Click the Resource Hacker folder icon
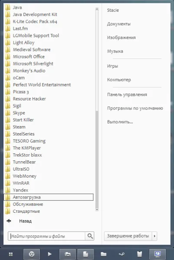 click(x=8, y=99)
